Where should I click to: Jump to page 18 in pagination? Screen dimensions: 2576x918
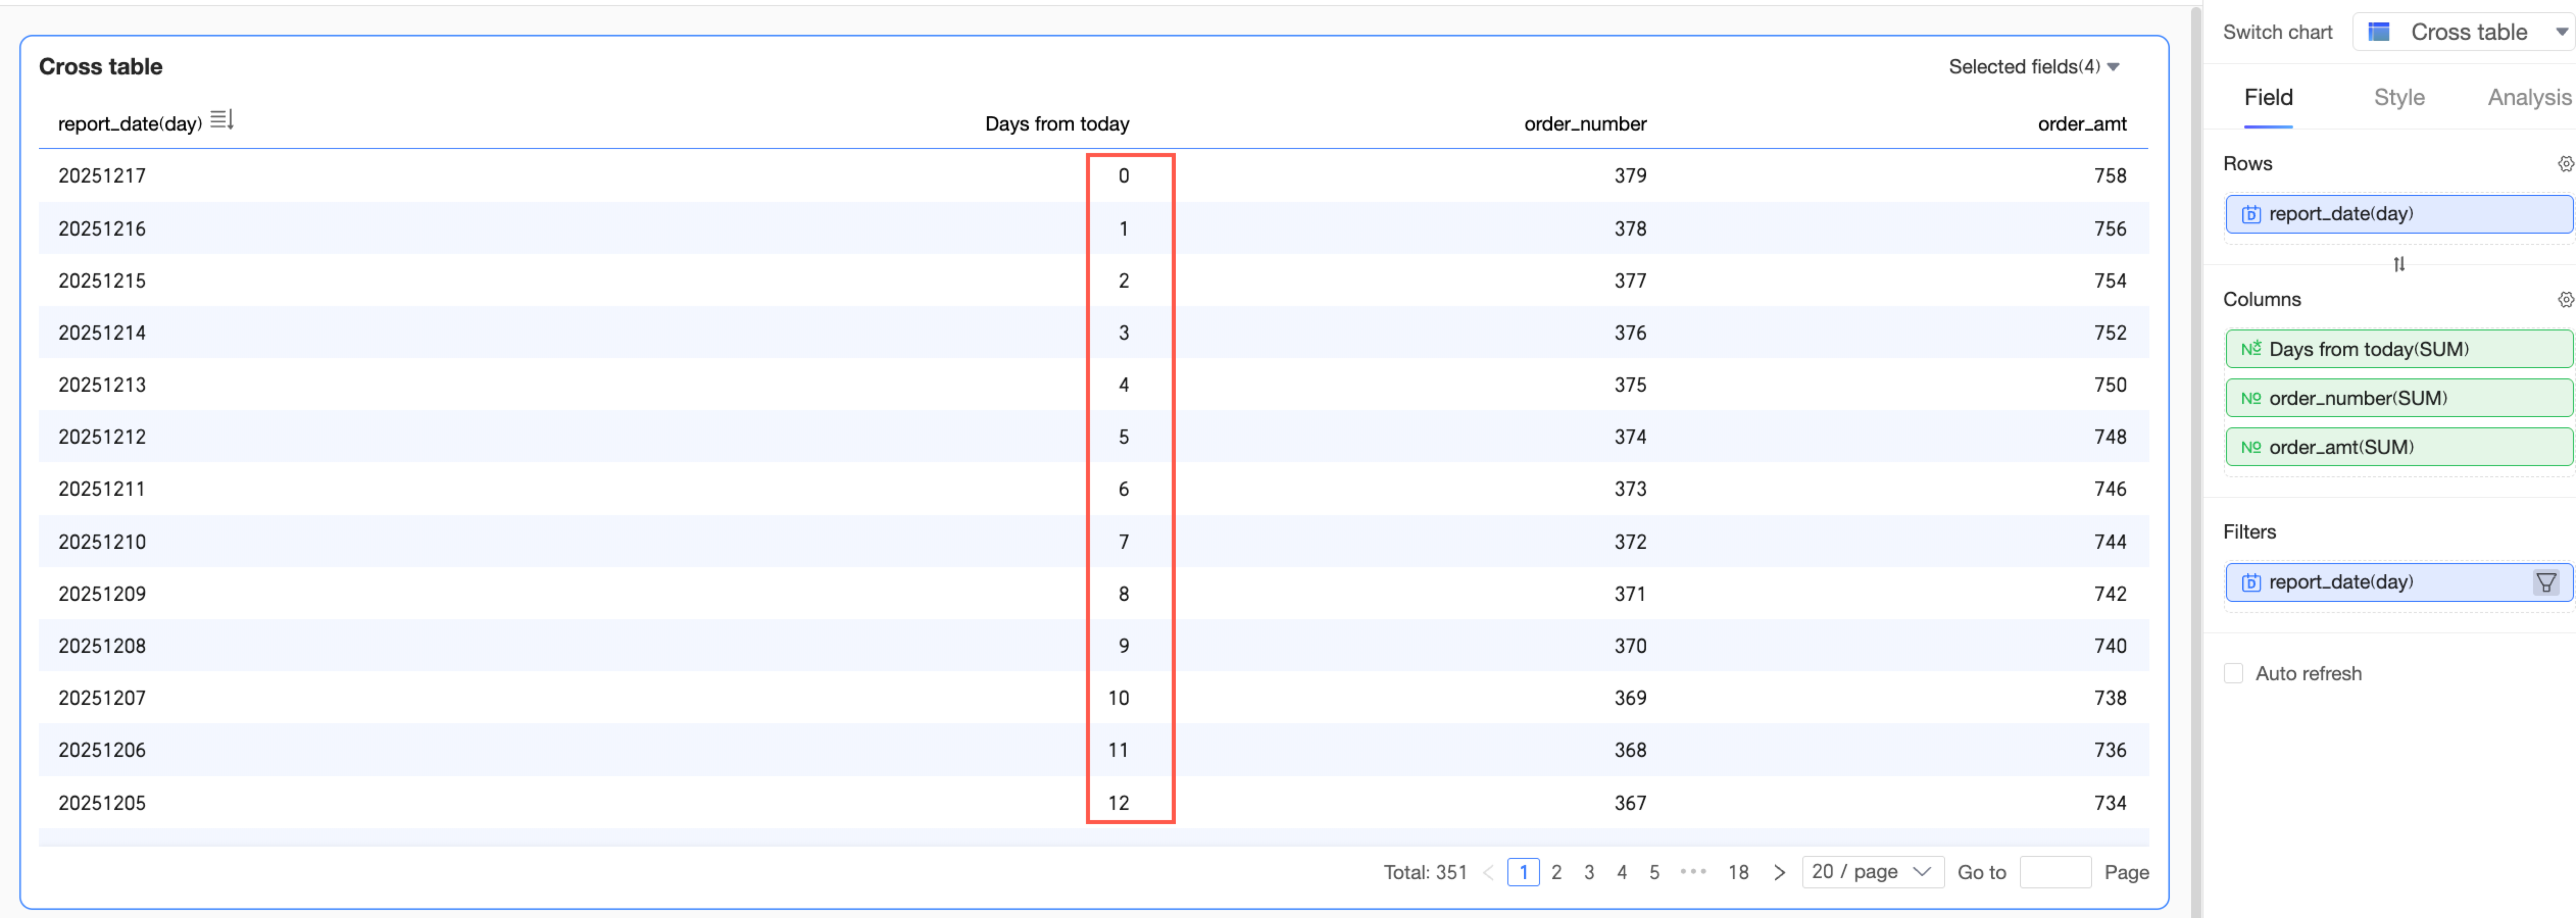[1738, 873]
